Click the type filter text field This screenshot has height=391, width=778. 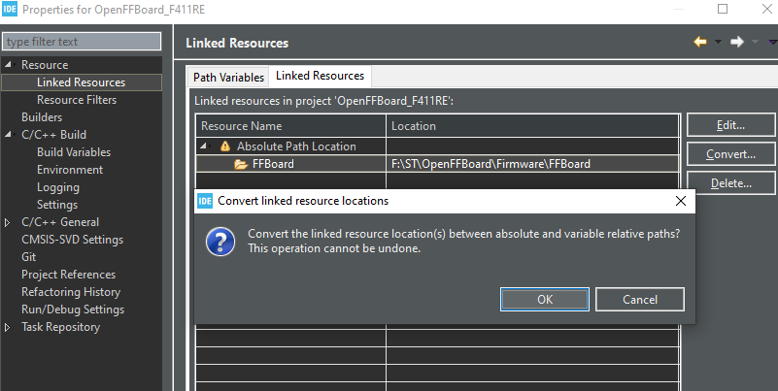81,42
